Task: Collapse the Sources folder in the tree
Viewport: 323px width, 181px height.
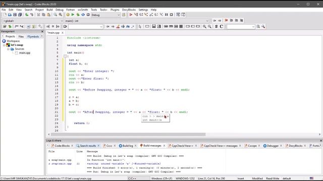Action: coord(8,49)
